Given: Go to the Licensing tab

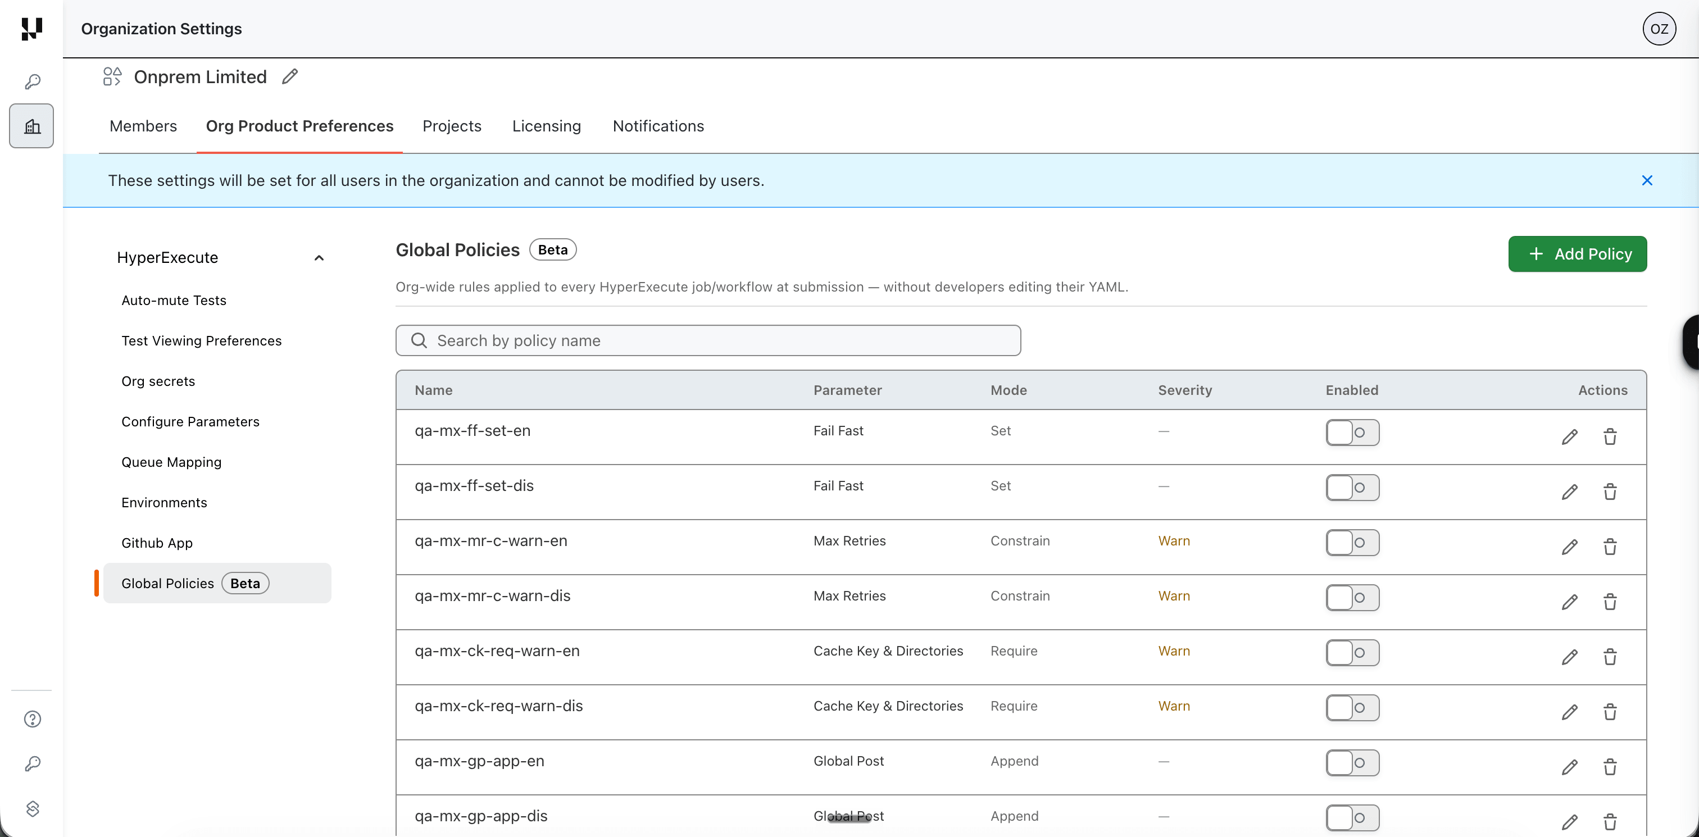Looking at the screenshot, I should (x=546, y=126).
